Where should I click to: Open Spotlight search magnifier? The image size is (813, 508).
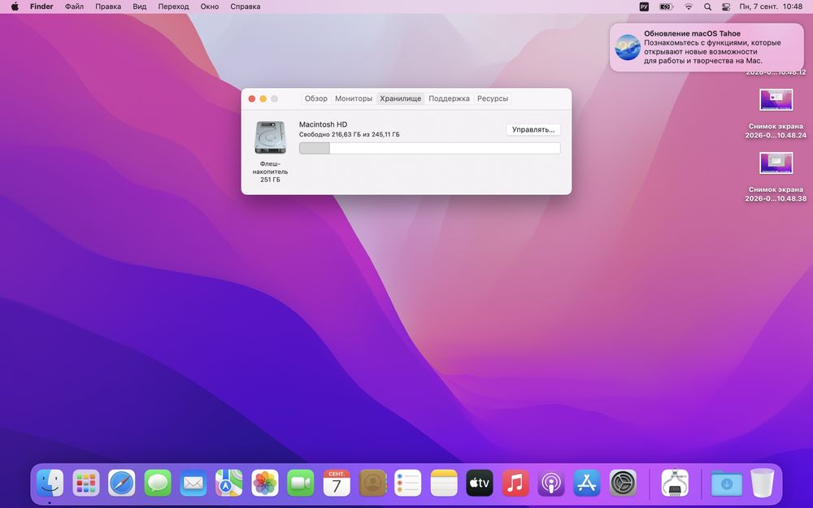(x=708, y=7)
